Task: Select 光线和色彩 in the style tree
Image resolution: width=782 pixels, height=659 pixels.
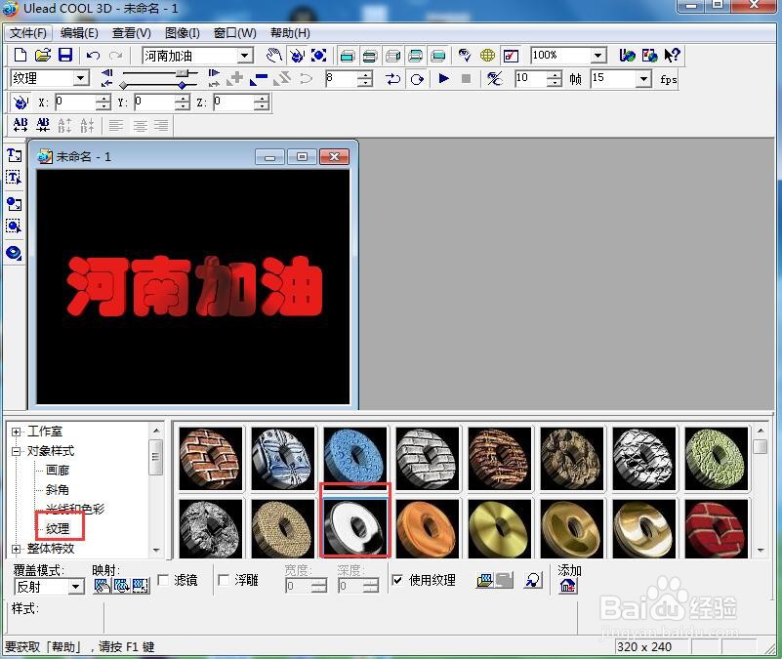Action: point(75,510)
